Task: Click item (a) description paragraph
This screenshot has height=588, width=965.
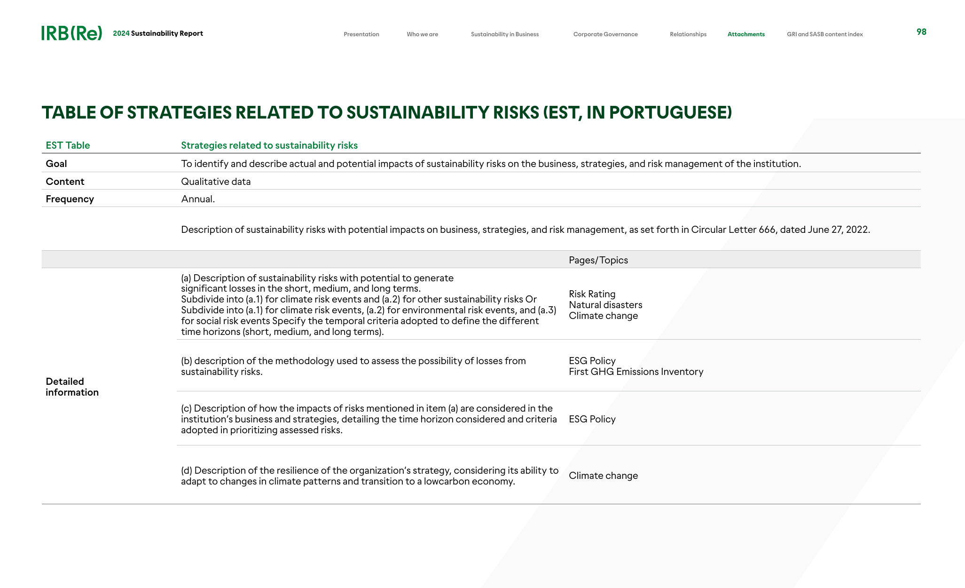Action: (369, 305)
